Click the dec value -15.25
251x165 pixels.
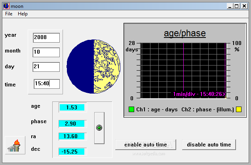(72, 152)
